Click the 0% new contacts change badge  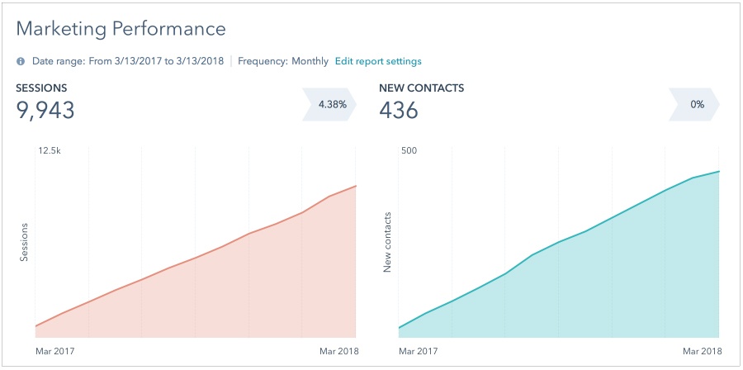click(x=694, y=104)
